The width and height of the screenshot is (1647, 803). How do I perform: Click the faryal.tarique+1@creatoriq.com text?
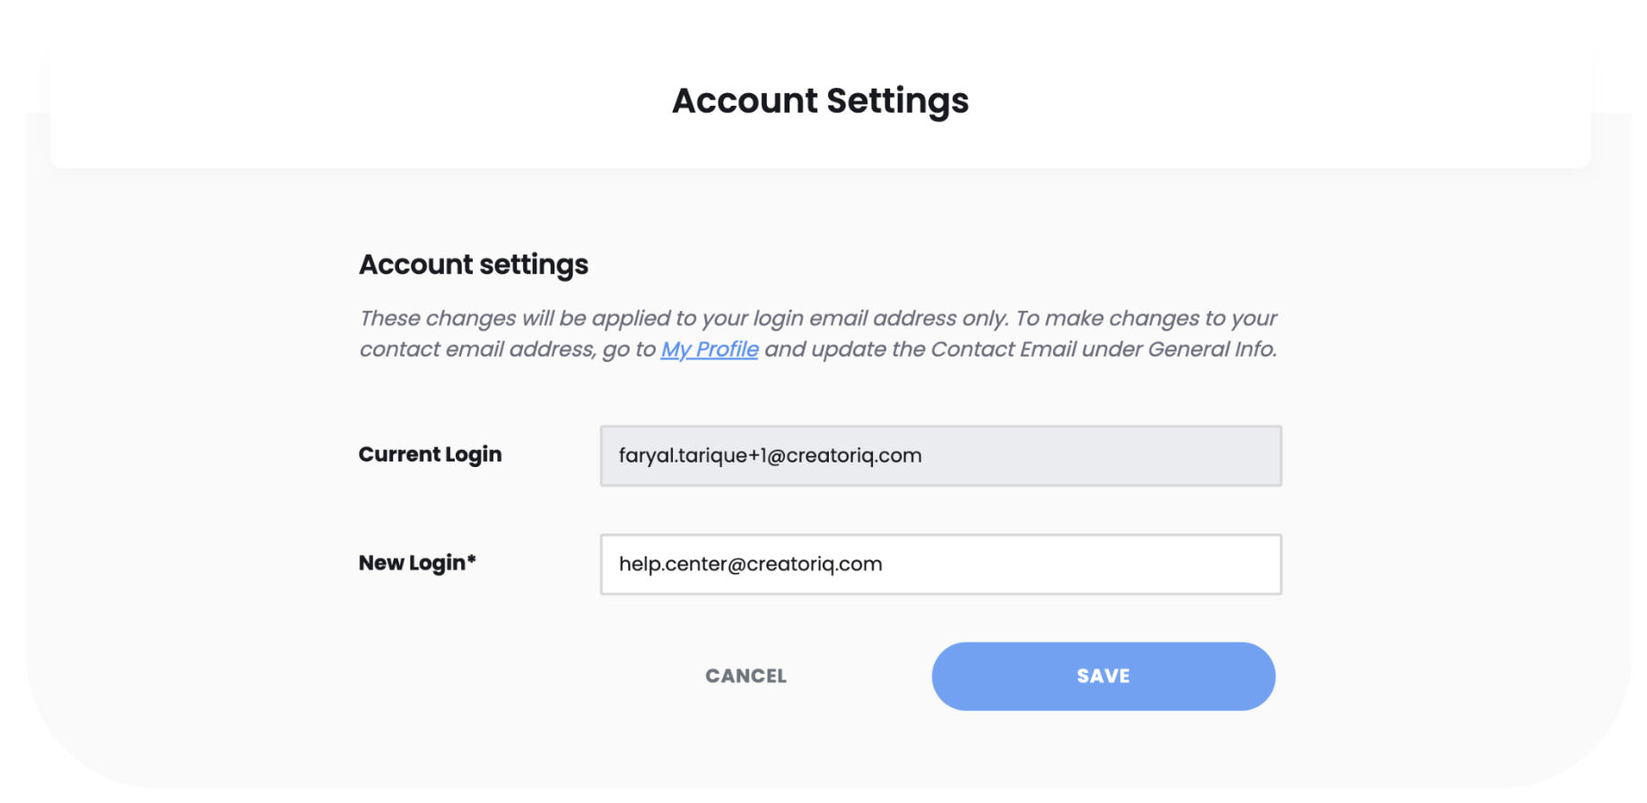click(x=771, y=456)
